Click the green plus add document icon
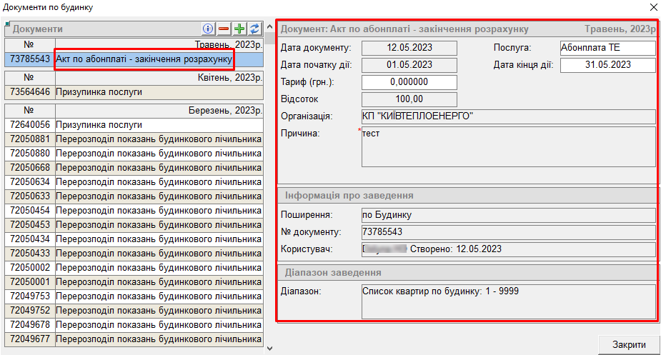The image size is (661, 355). 239,29
